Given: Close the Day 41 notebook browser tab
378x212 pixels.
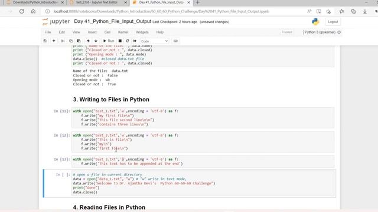Looking at the screenshot, I should tap(188, 2).
